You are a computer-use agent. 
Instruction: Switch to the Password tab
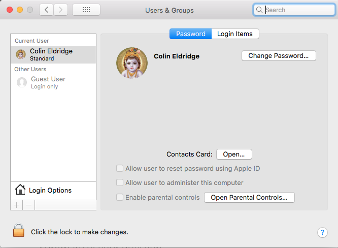tap(190, 34)
